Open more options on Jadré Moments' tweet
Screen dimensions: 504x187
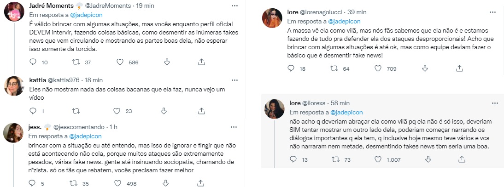coord(234,6)
